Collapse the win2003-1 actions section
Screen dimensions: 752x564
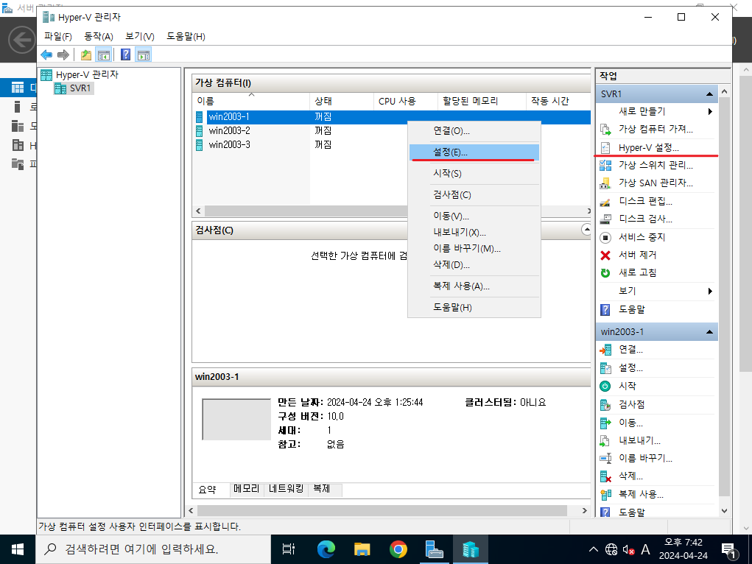point(709,332)
